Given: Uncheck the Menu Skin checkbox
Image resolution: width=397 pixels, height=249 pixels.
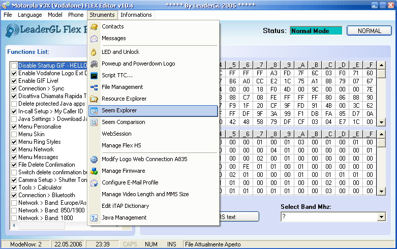Looking at the screenshot, I should (14, 134).
